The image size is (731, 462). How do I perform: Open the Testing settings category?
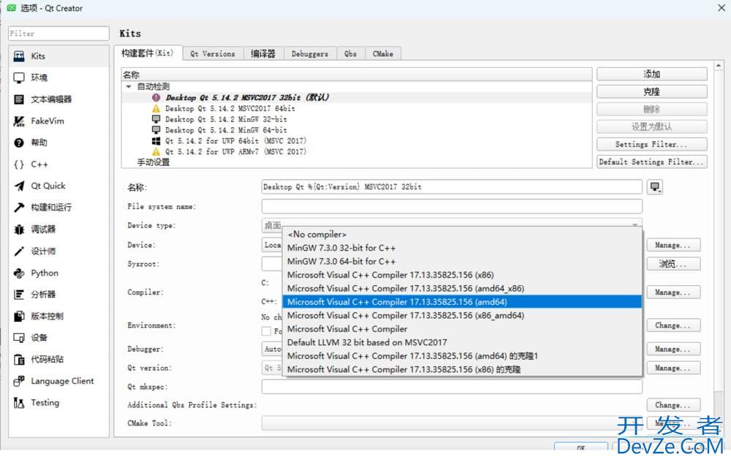tap(58, 403)
